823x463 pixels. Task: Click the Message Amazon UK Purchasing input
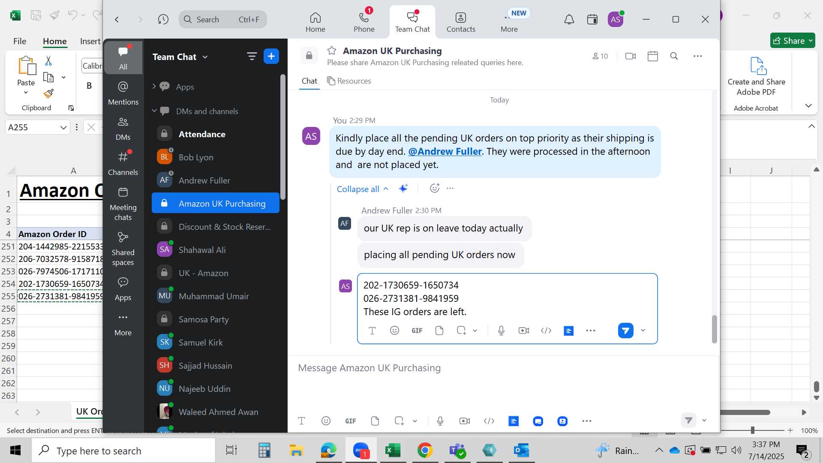[x=502, y=368]
